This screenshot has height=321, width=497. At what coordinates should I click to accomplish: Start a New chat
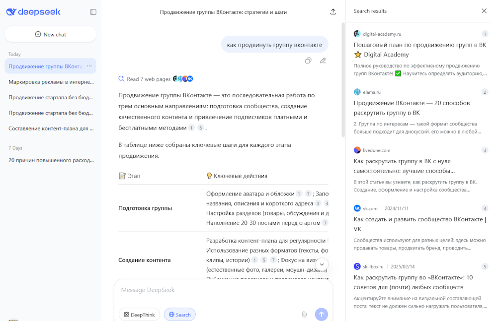pyautogui.click(x=50, y=34)
